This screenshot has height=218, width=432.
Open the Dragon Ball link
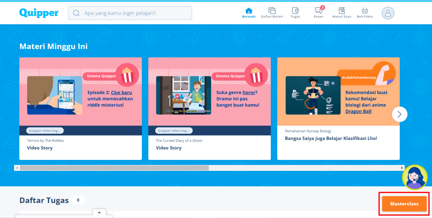click(x=358, y=111)
